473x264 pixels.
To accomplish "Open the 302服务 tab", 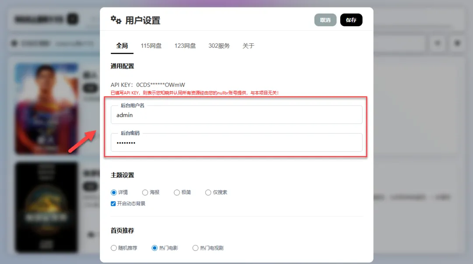I will [219, 46].
